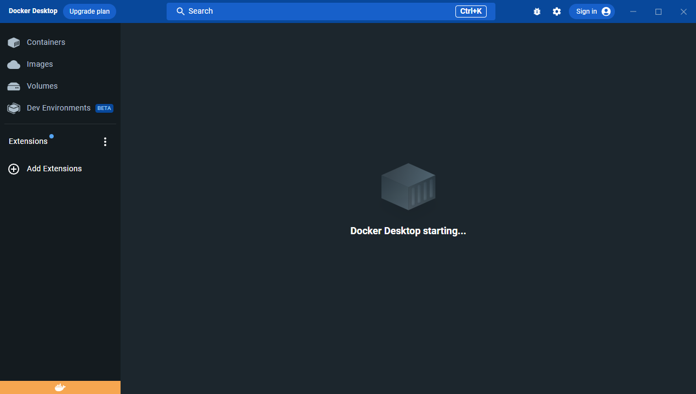Image resolution: width=696 pixels, height=394 pixels.
Task: Go to the Volumes section
Action: (60, 86)
